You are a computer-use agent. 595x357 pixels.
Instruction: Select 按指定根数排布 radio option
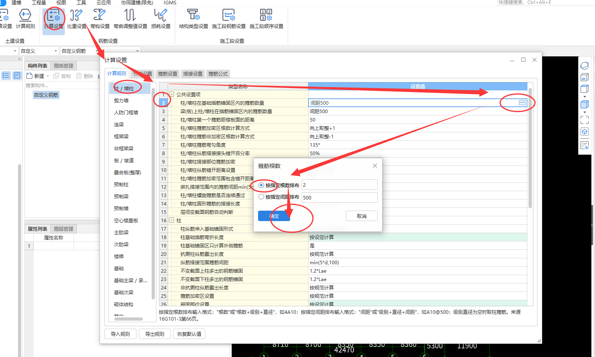click(x=261, y=185)
